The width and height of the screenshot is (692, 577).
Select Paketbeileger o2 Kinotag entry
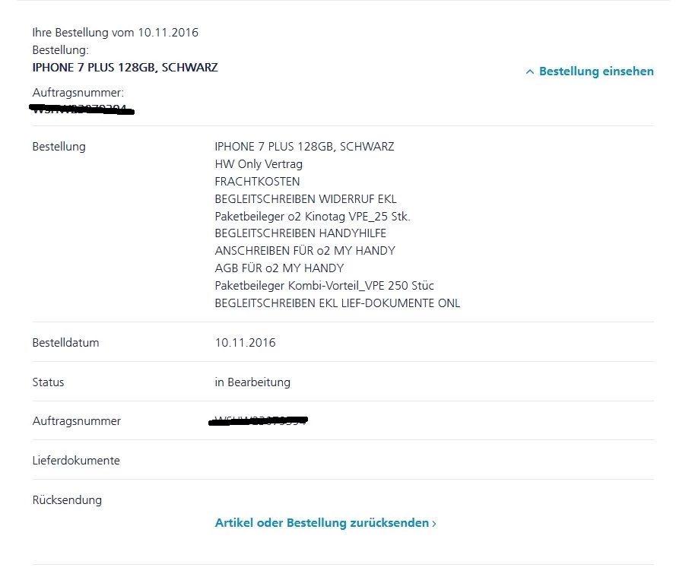(312, 217)
